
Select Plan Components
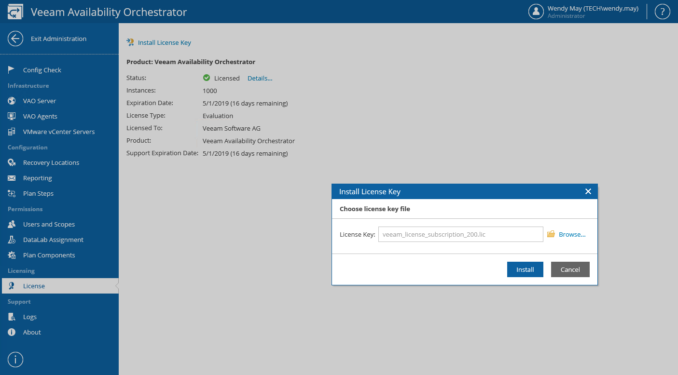coord(49,255)
